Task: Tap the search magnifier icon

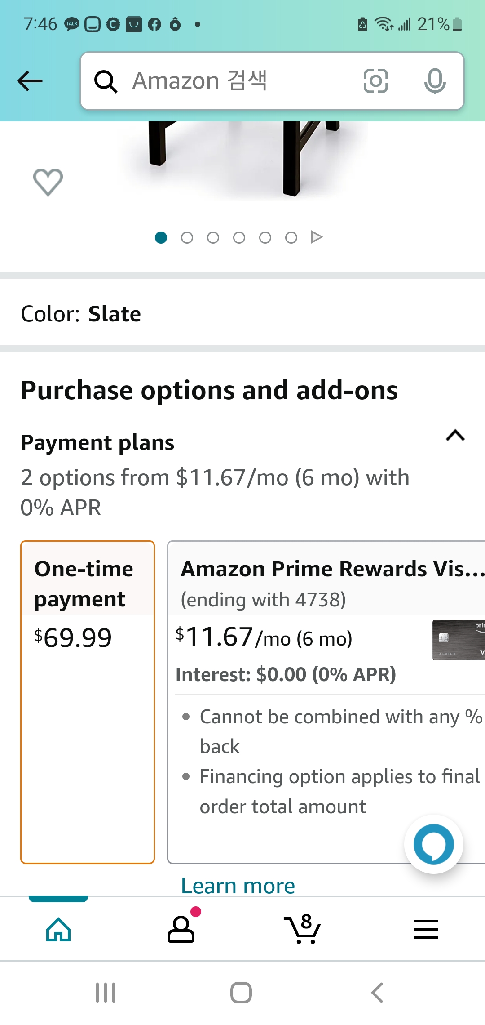Action: tap(106, 81)
